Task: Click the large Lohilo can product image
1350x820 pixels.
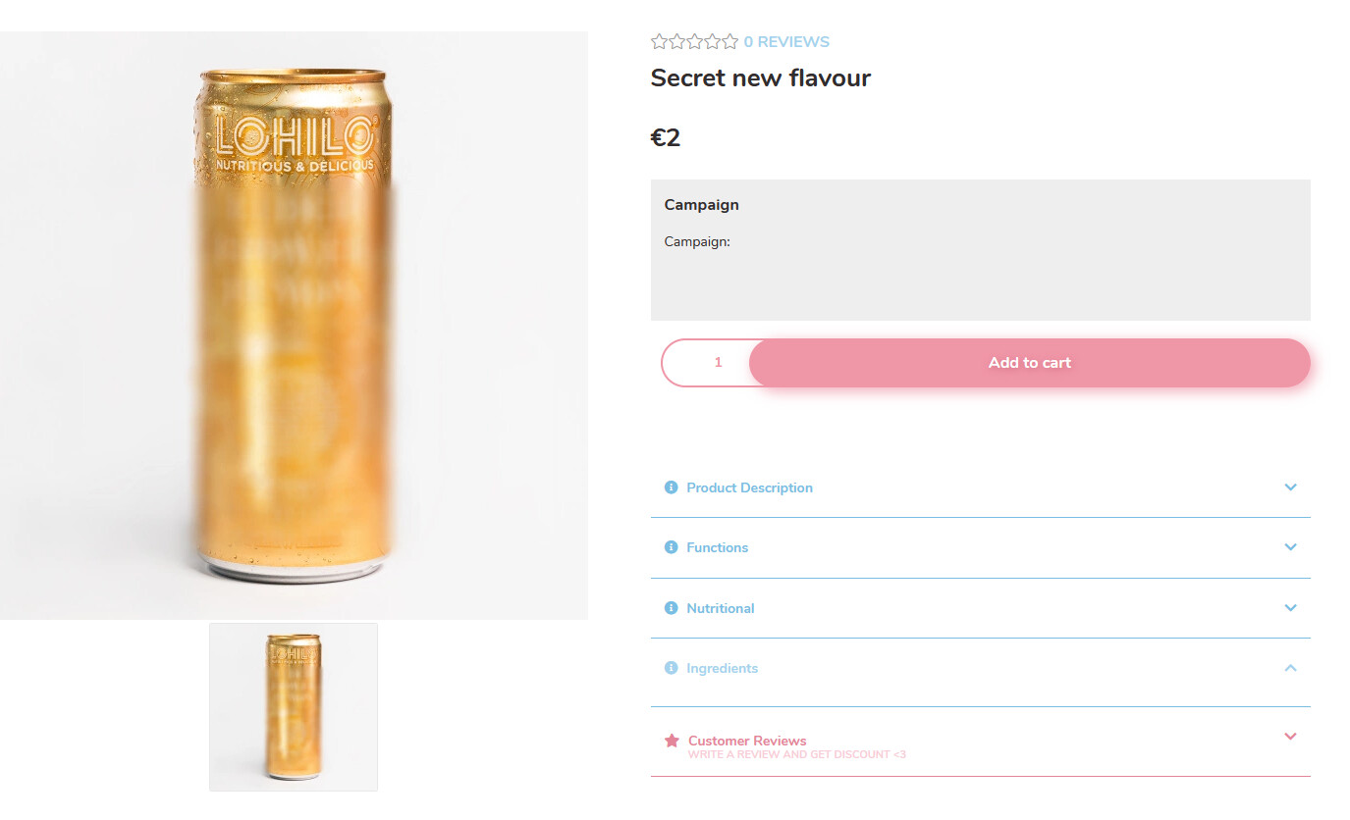Action: [x=294, y=326]
